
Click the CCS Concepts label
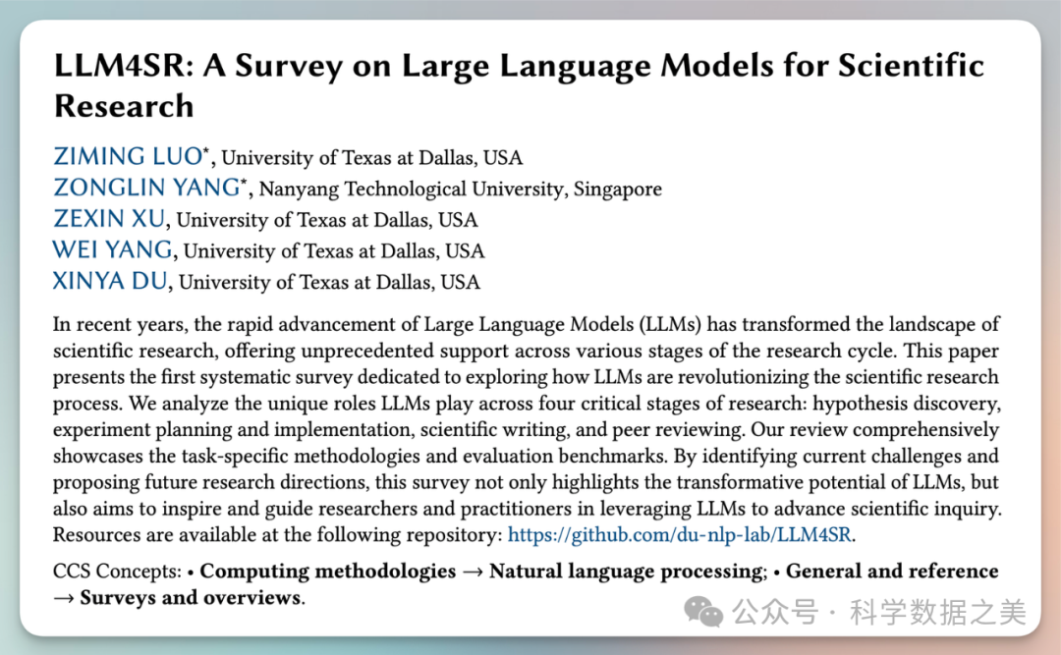pos(116,572)
